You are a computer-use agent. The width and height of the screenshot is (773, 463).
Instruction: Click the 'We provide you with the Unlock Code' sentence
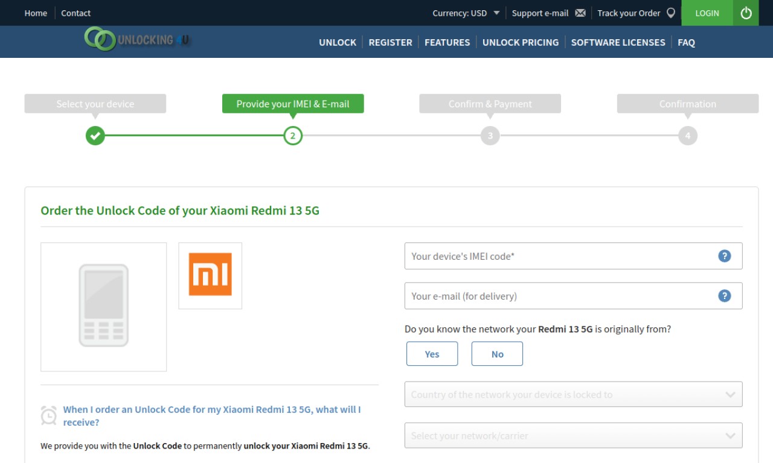(205, 446)
